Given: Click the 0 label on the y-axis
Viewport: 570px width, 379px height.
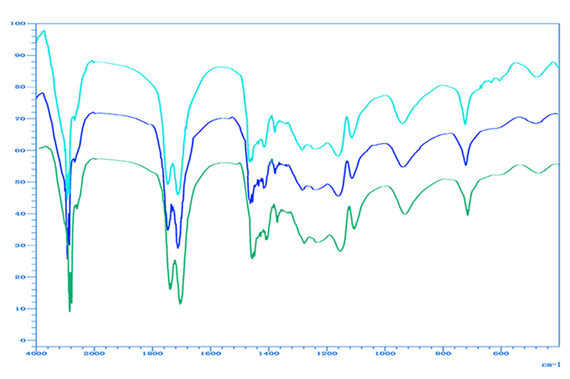Looking at the screenshot, I should click(x=22, y=340).
